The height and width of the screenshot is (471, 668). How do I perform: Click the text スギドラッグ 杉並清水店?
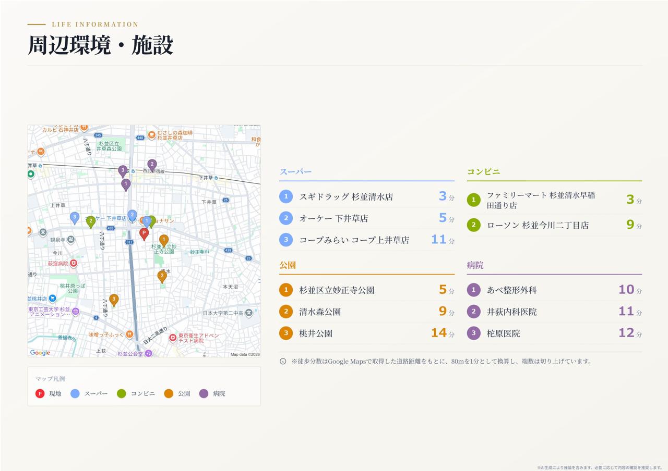(x=346, y=197)
